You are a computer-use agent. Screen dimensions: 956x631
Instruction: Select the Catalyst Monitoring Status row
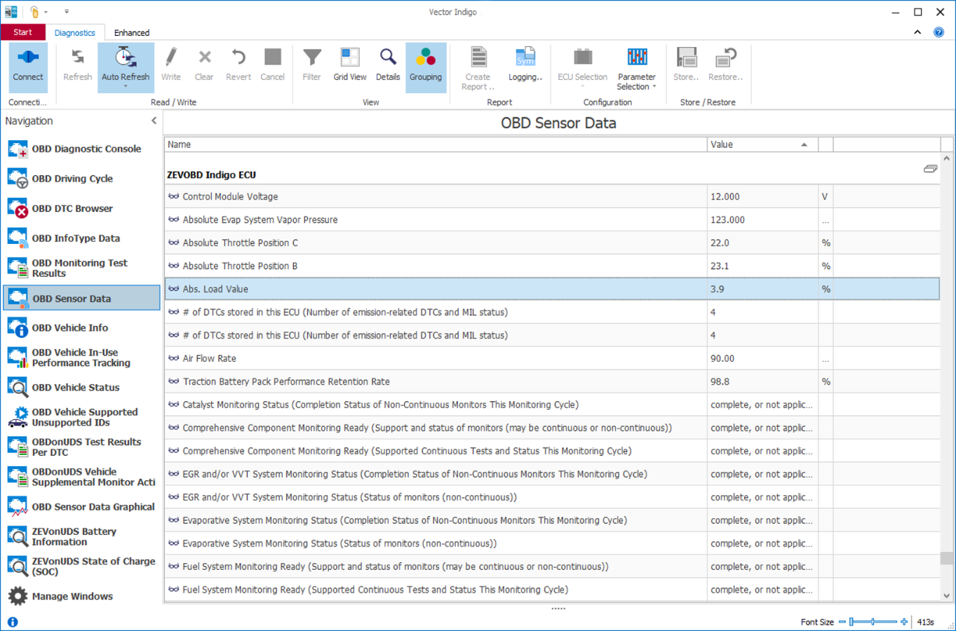(552, 405)
